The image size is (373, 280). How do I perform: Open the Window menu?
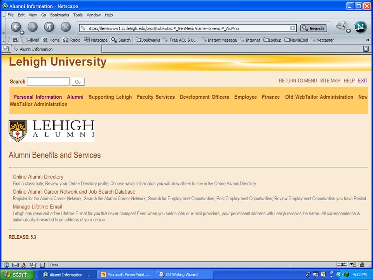point(94,15)
